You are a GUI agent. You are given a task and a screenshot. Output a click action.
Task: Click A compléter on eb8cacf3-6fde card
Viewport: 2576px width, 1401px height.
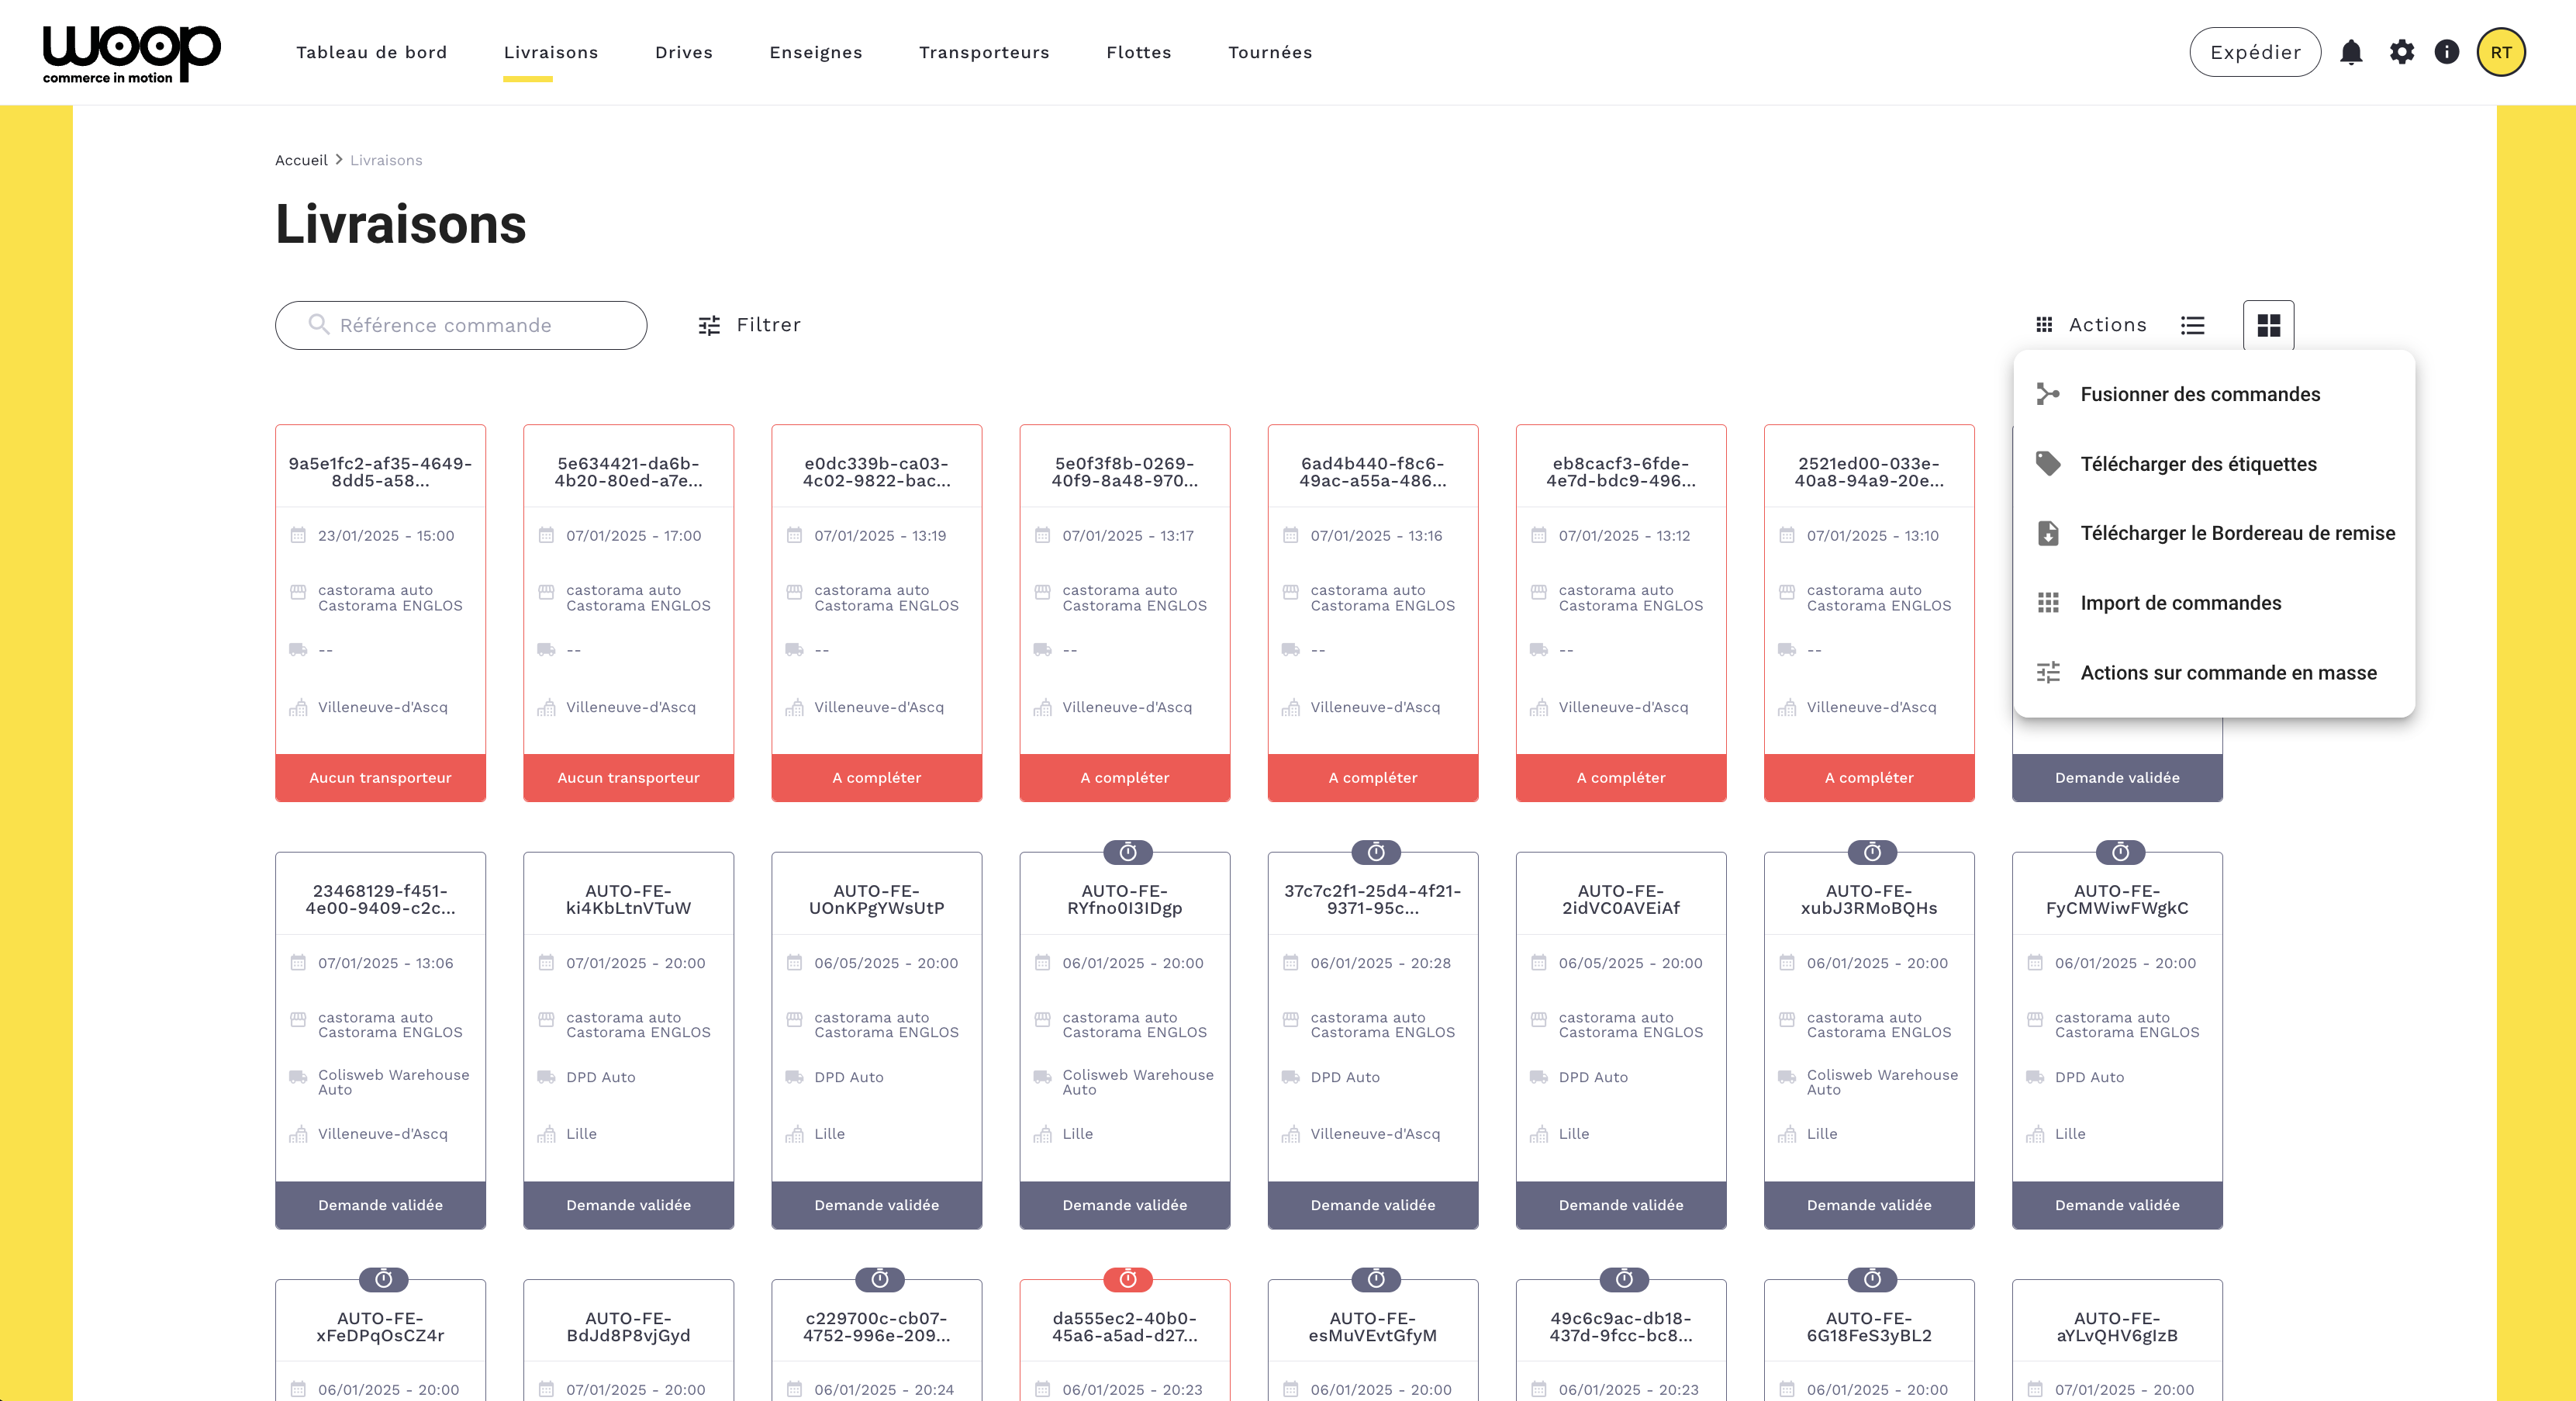(1620, 777)
